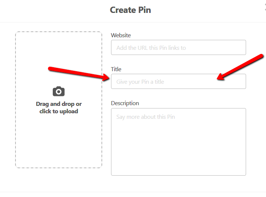Click the "Give your Pin a title" placeholder

point(140,82)
